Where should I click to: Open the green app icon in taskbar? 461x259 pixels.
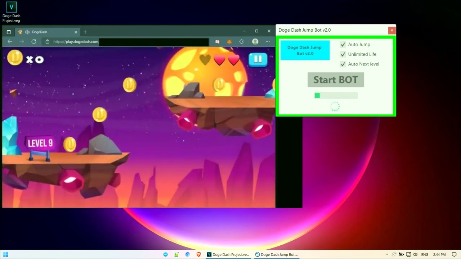[x=176, y=254]
